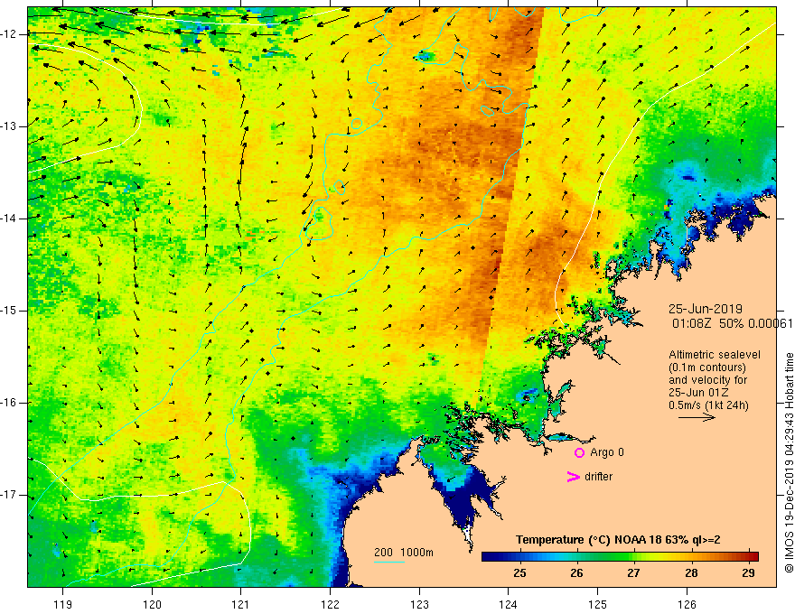Screen dimensions: 795x614
Task: Click the cyan bathymetry legend line
Action: [x=389, y=562]
